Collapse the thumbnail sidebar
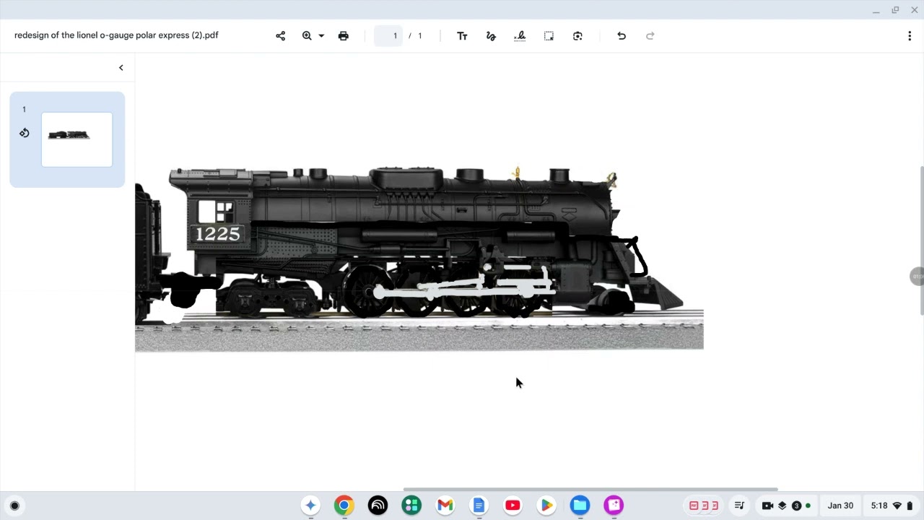Viewport: 924px width, 520px height. (121, 68)
